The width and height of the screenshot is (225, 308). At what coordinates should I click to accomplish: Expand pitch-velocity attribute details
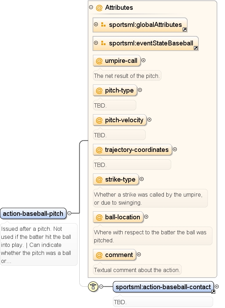coord(149,120)
